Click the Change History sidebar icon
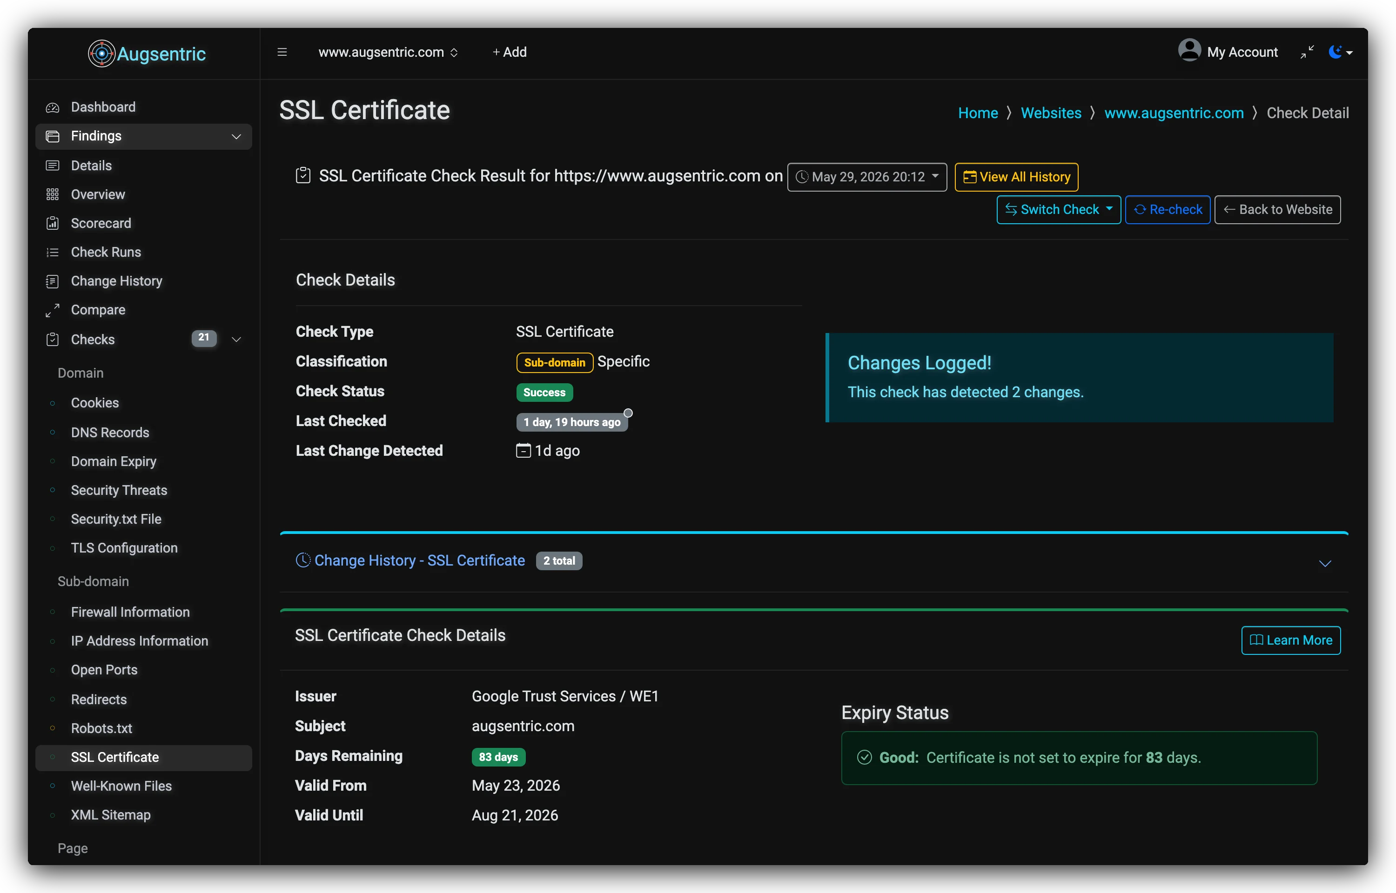 tap(53, 281)
